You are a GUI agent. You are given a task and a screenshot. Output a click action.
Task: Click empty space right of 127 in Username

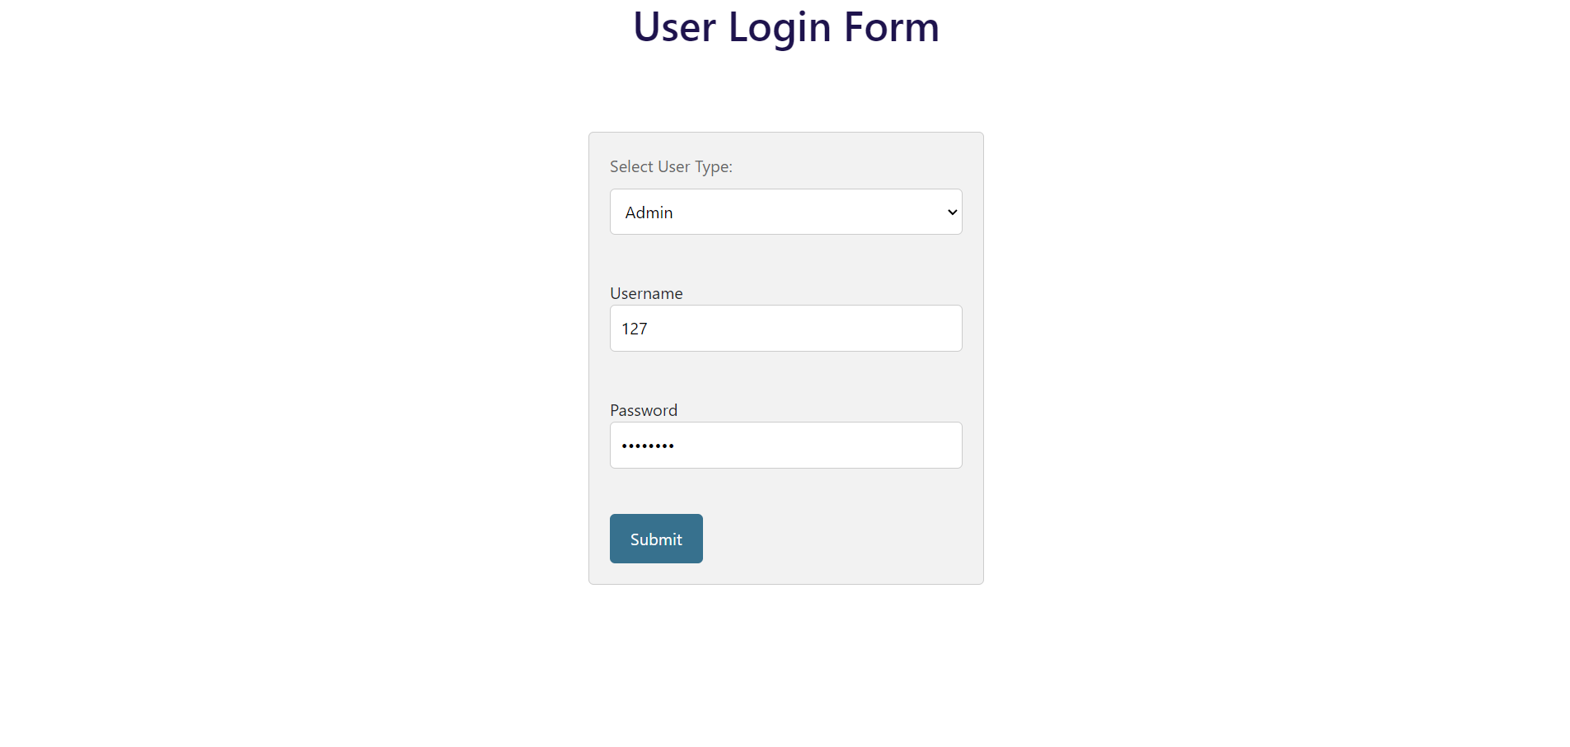tap(824, 329)
